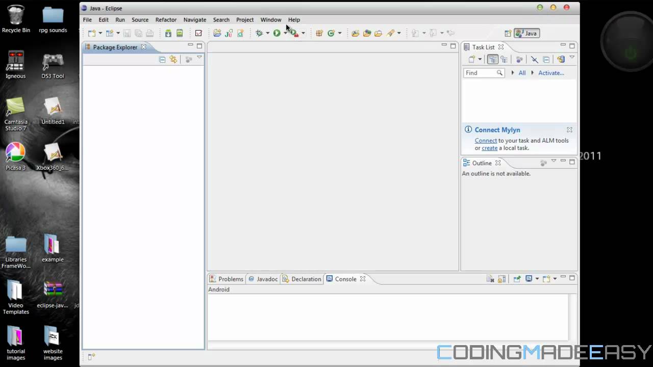Open the Task List view menu triangle

(x=572, y=58)
